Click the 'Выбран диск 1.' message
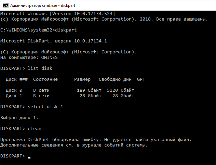Image resolution: width=216 pixels, height=165 pixels. tap(19, 118)
